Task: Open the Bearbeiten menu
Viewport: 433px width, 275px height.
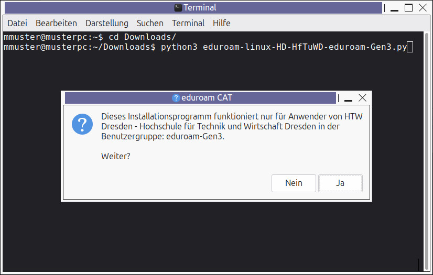Action: (x=56, y=23)
